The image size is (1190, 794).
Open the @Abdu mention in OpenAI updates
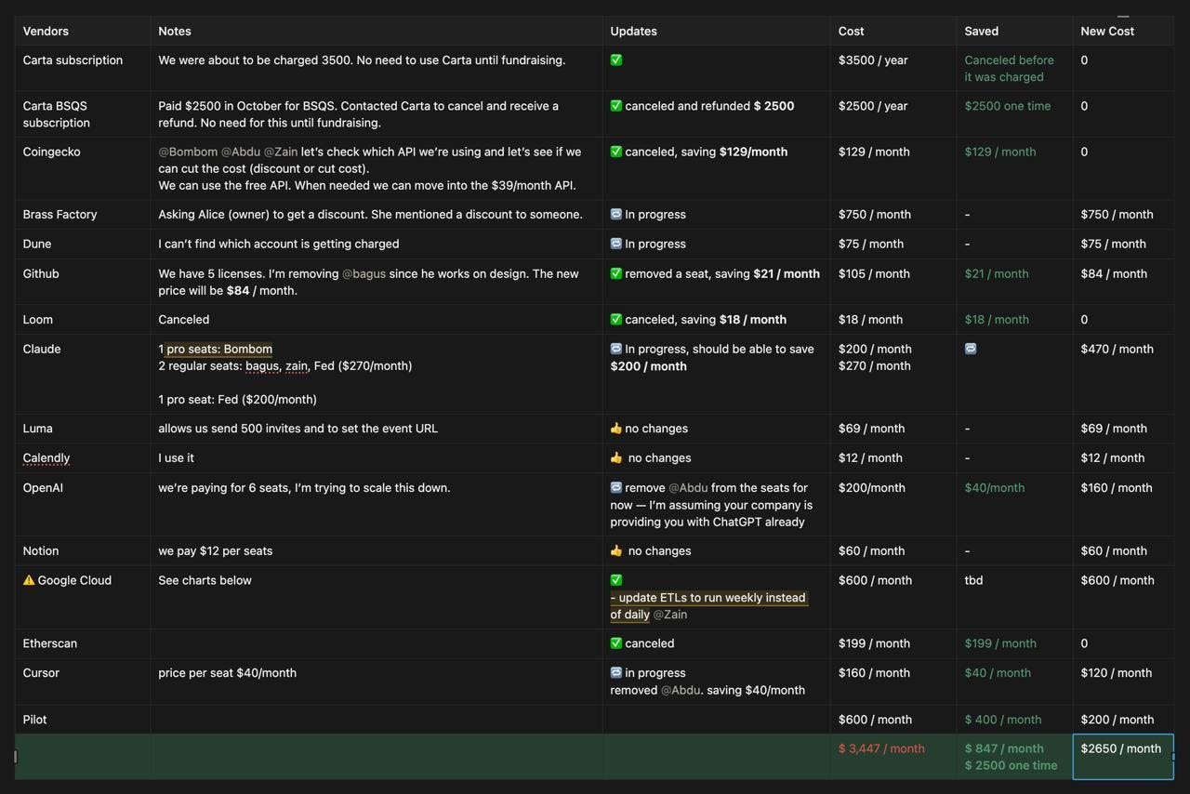[x=688, y=487]
